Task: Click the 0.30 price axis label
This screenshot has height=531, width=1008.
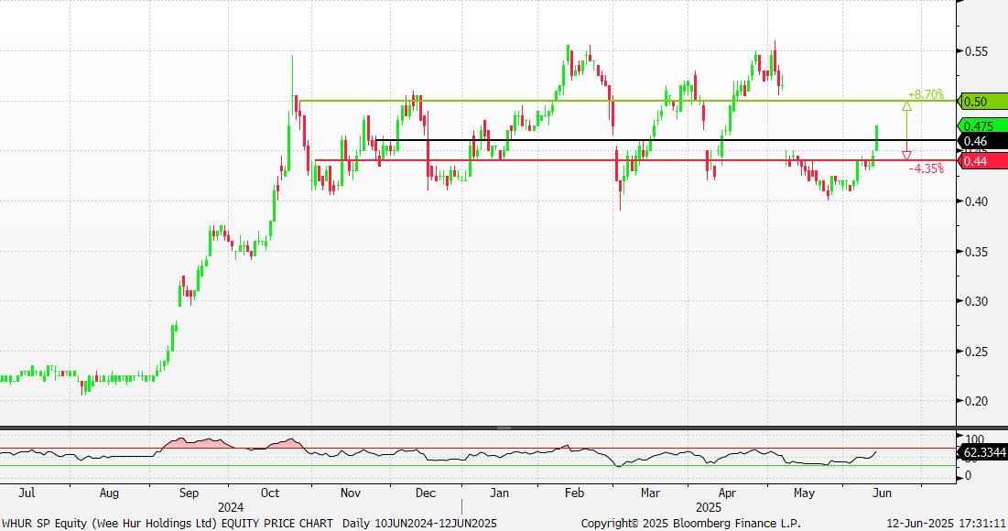Action: pos(977,301)
